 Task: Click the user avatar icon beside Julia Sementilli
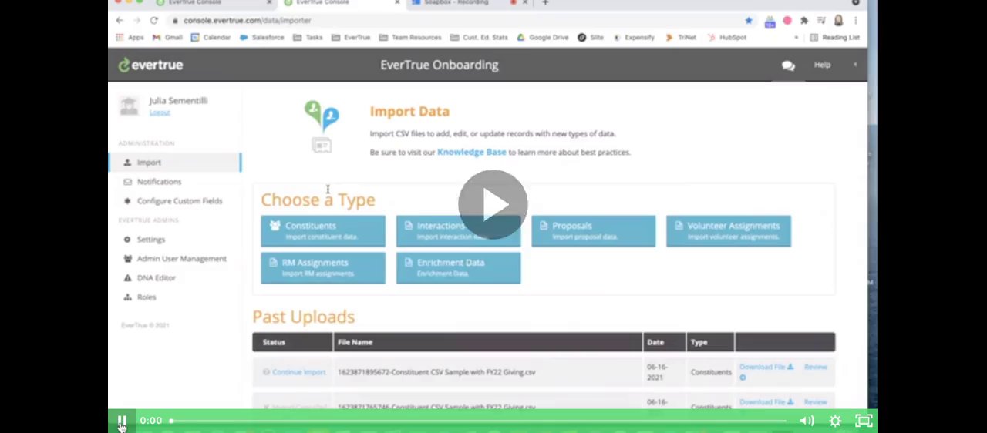coord(129,106)
